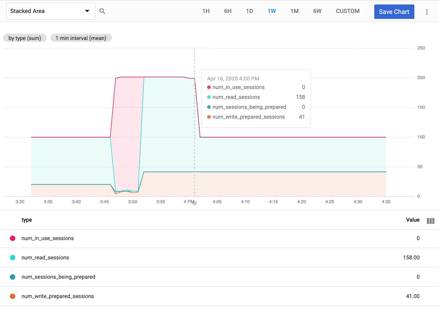This screenshot has height=312, width=439.
Task: Toggle the num_read_sessions series in the legend table
Action: point(45,257)
